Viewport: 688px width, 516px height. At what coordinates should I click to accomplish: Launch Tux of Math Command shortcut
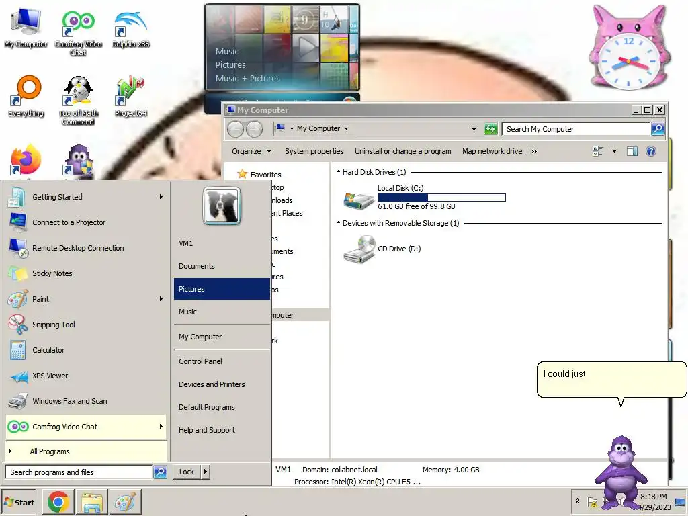[x=78, y=100]
